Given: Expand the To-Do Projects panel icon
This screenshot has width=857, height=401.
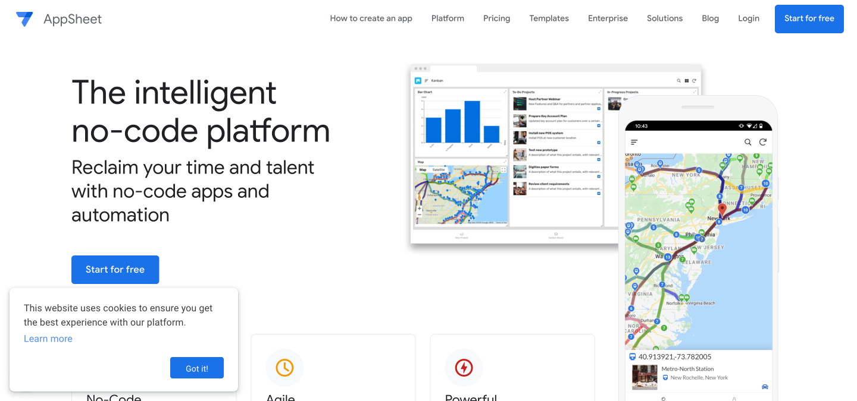Looking at the screenshot, I should 599,92.
